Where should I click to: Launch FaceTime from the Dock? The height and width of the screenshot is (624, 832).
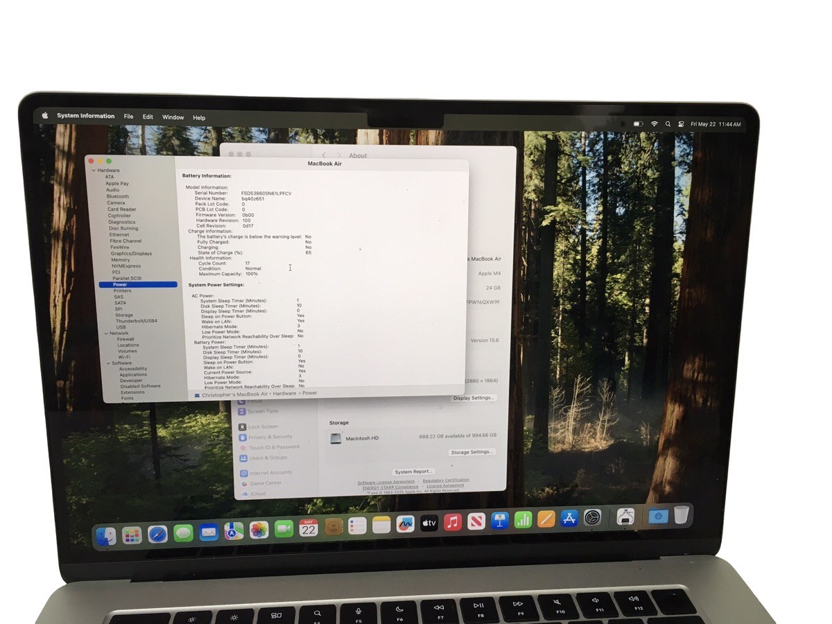[284, 529]
